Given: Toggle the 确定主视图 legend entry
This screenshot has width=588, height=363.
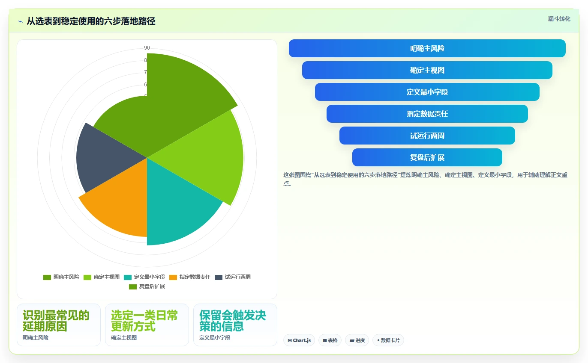Looking at the screenshot, I should tap(102, 277).
